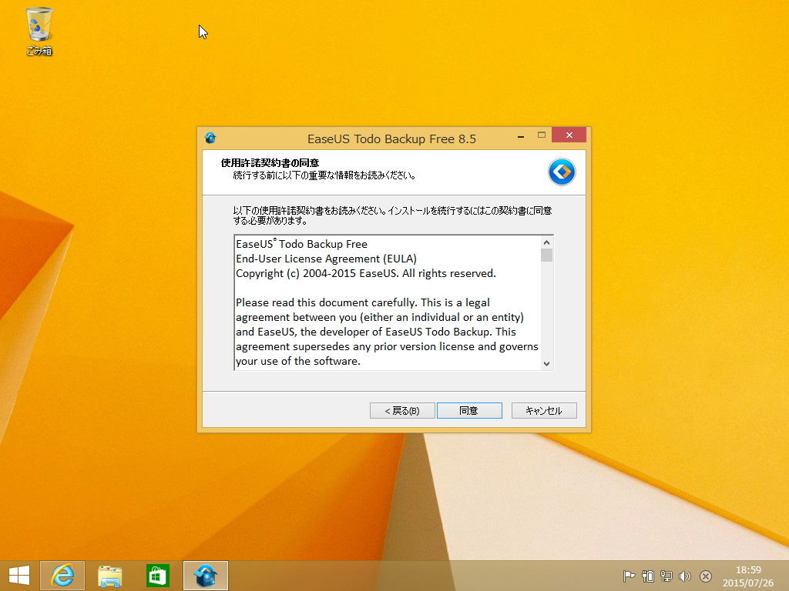
Task: Open the network tray icon
Action: (666, 576)
